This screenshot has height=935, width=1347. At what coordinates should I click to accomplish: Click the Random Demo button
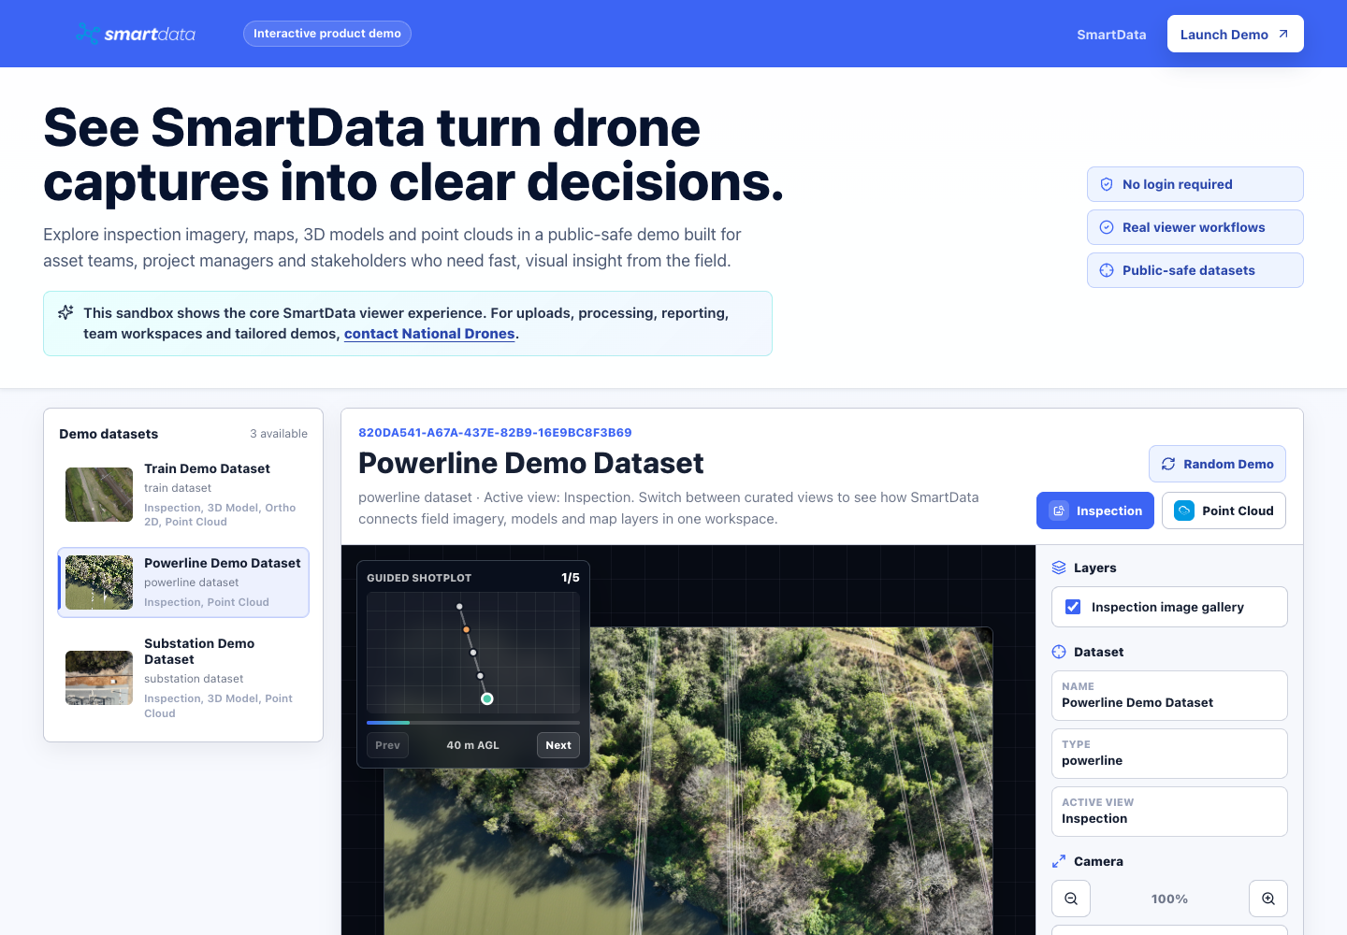click(x=1217, y=464)
